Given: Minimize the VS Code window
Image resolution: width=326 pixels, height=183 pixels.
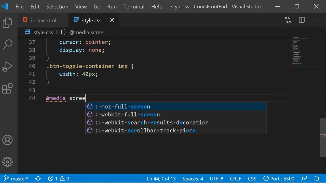Looking at the screenshot, I should point(278,7).
